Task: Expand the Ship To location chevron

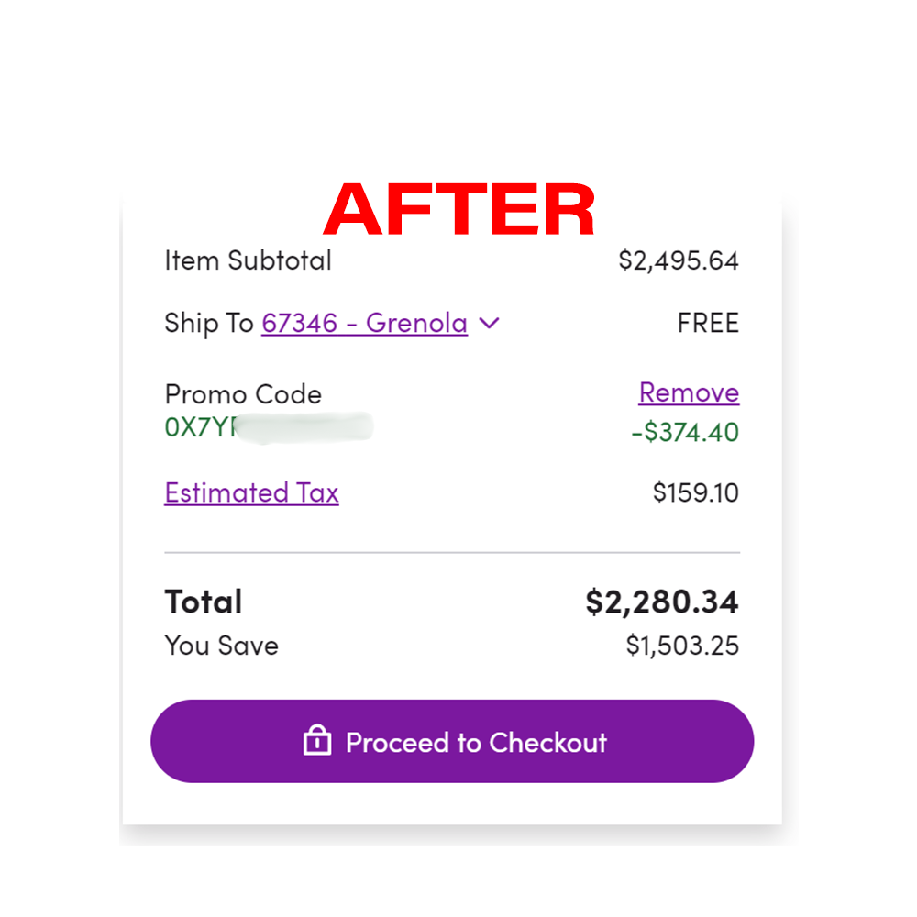Action: click(489, 323)
